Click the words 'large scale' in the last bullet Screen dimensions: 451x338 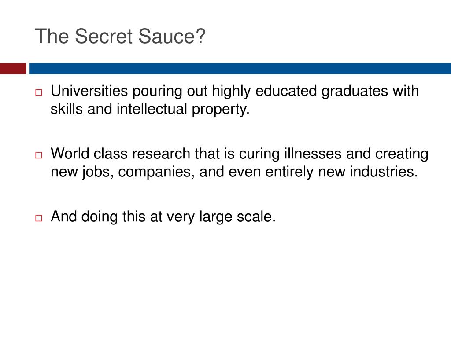click(x=237, y=217)
